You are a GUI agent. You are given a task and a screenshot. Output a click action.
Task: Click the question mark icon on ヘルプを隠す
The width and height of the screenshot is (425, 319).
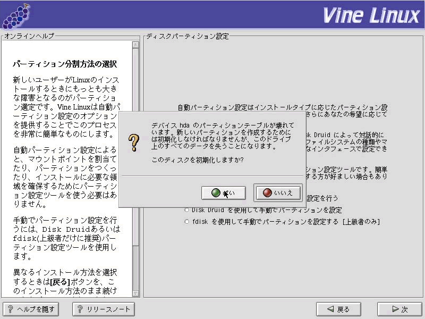click(10, 309)
